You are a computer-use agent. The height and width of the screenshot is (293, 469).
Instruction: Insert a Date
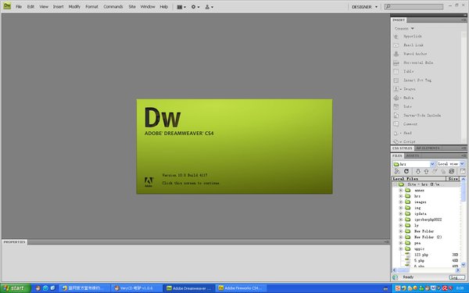tap(403, 106)
